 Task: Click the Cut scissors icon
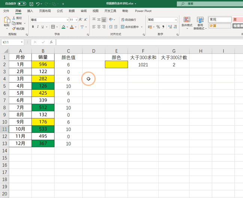(x=14, y=18)
